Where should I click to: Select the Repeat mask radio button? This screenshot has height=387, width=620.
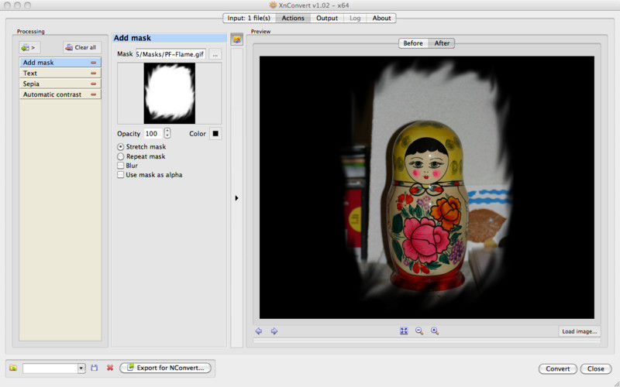tap(120, 156)
